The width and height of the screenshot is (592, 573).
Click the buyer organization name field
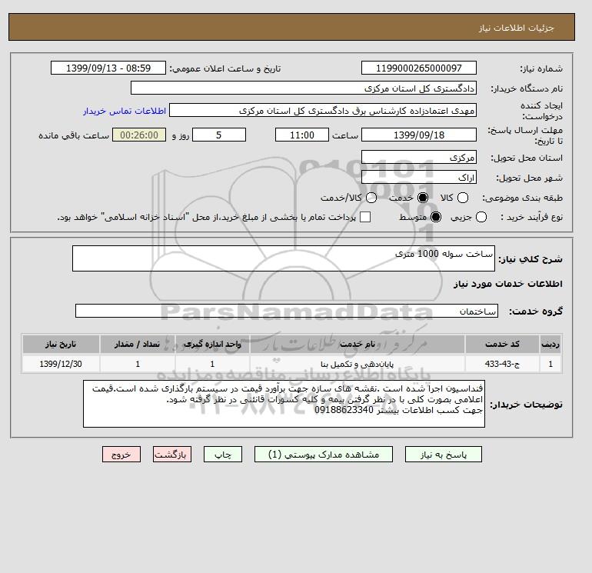pos(304,88)
